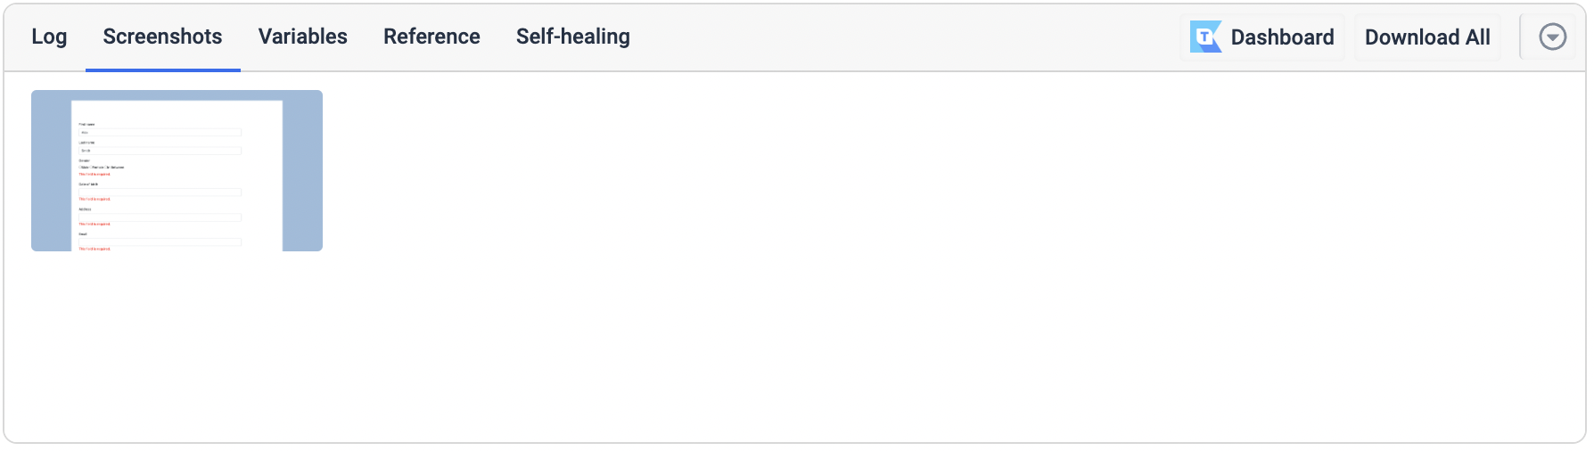Screen dimensions: 1594x451
Task: Open the Variables tab
Action: [302, 37]
